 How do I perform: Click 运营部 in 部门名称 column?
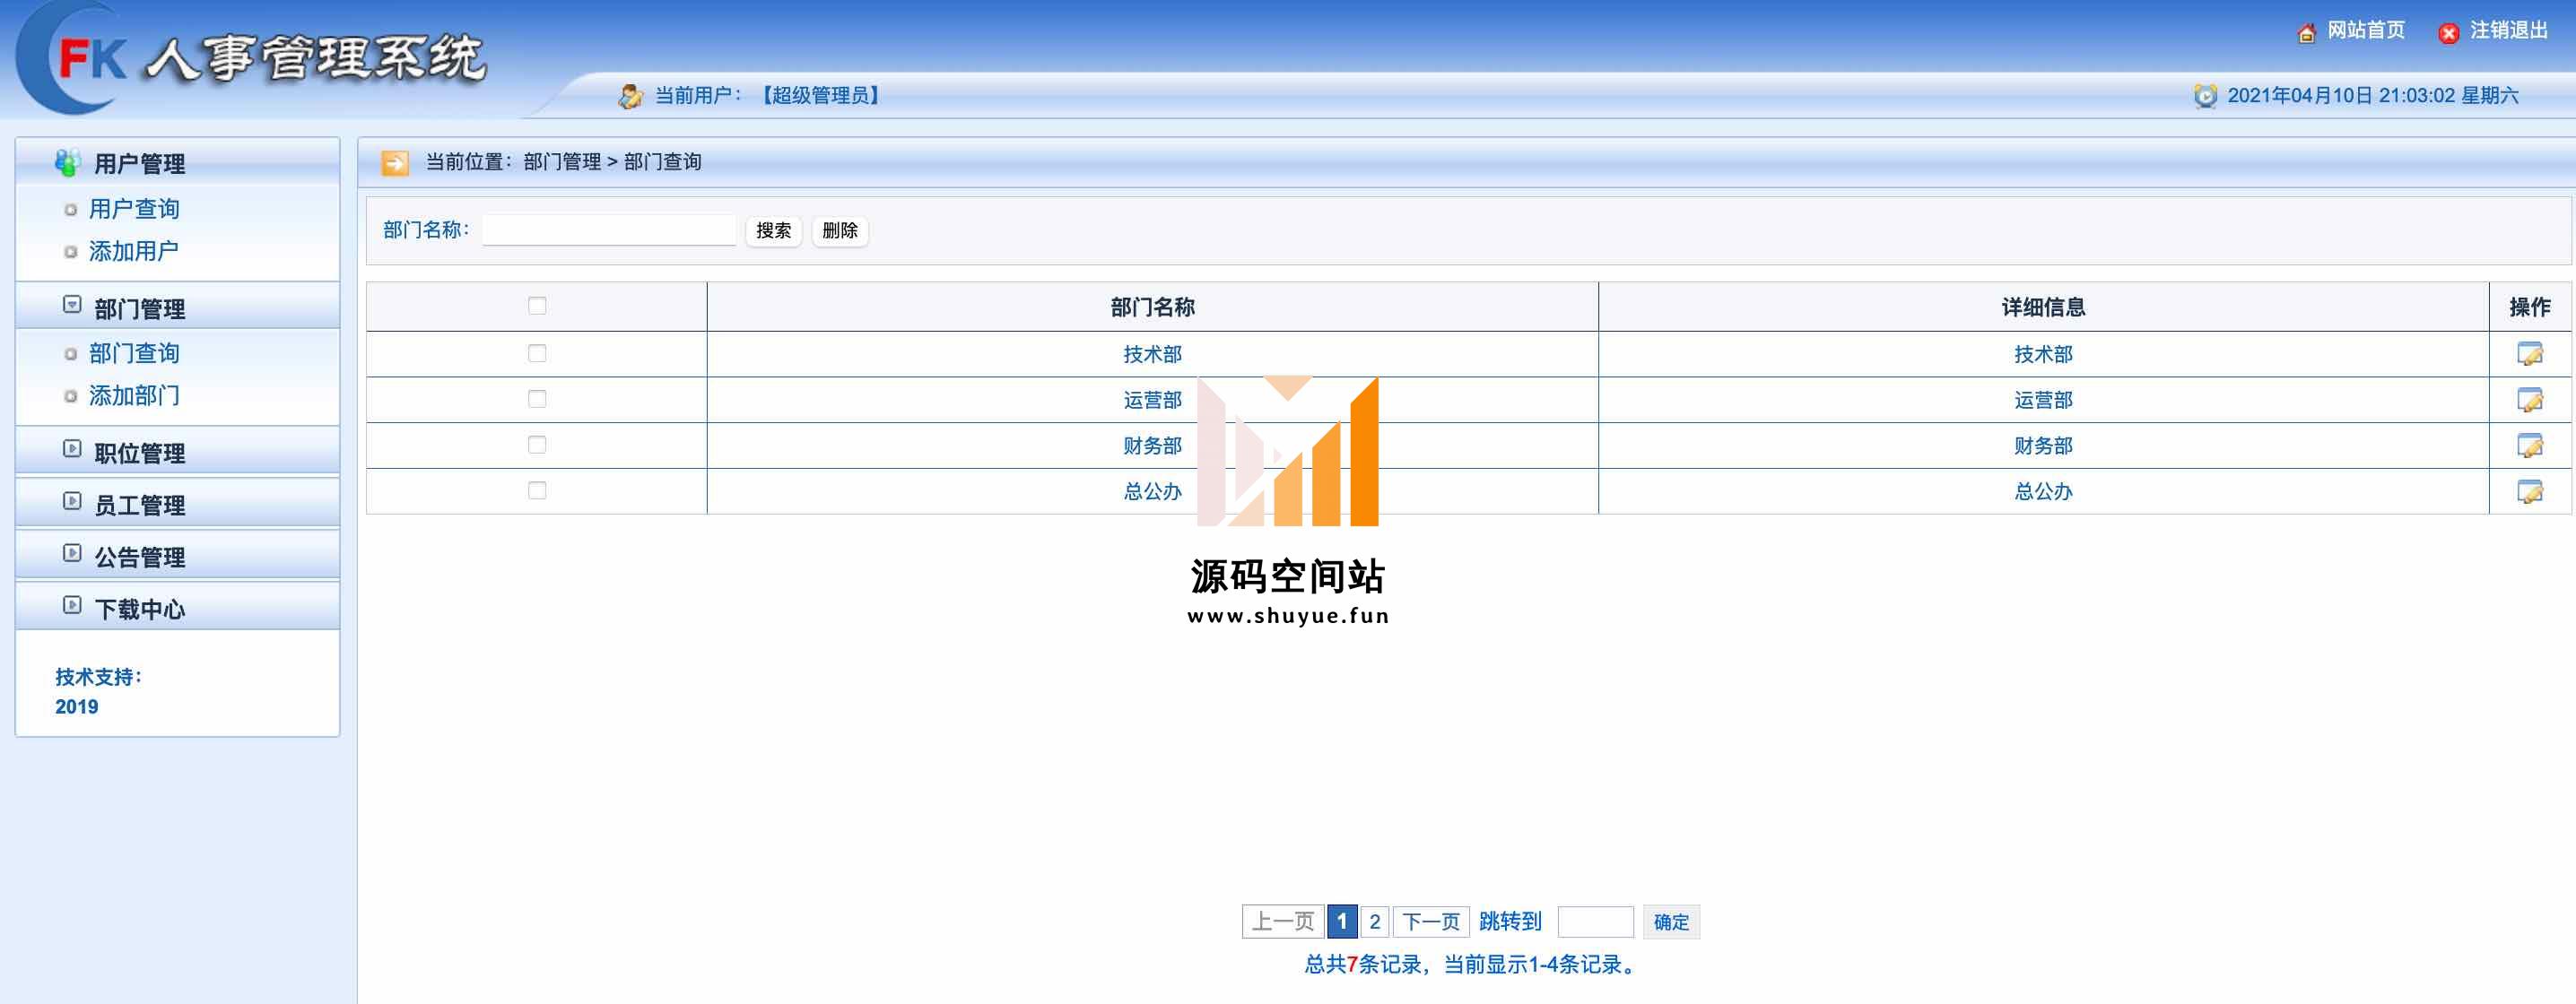tap(1152, 401)
